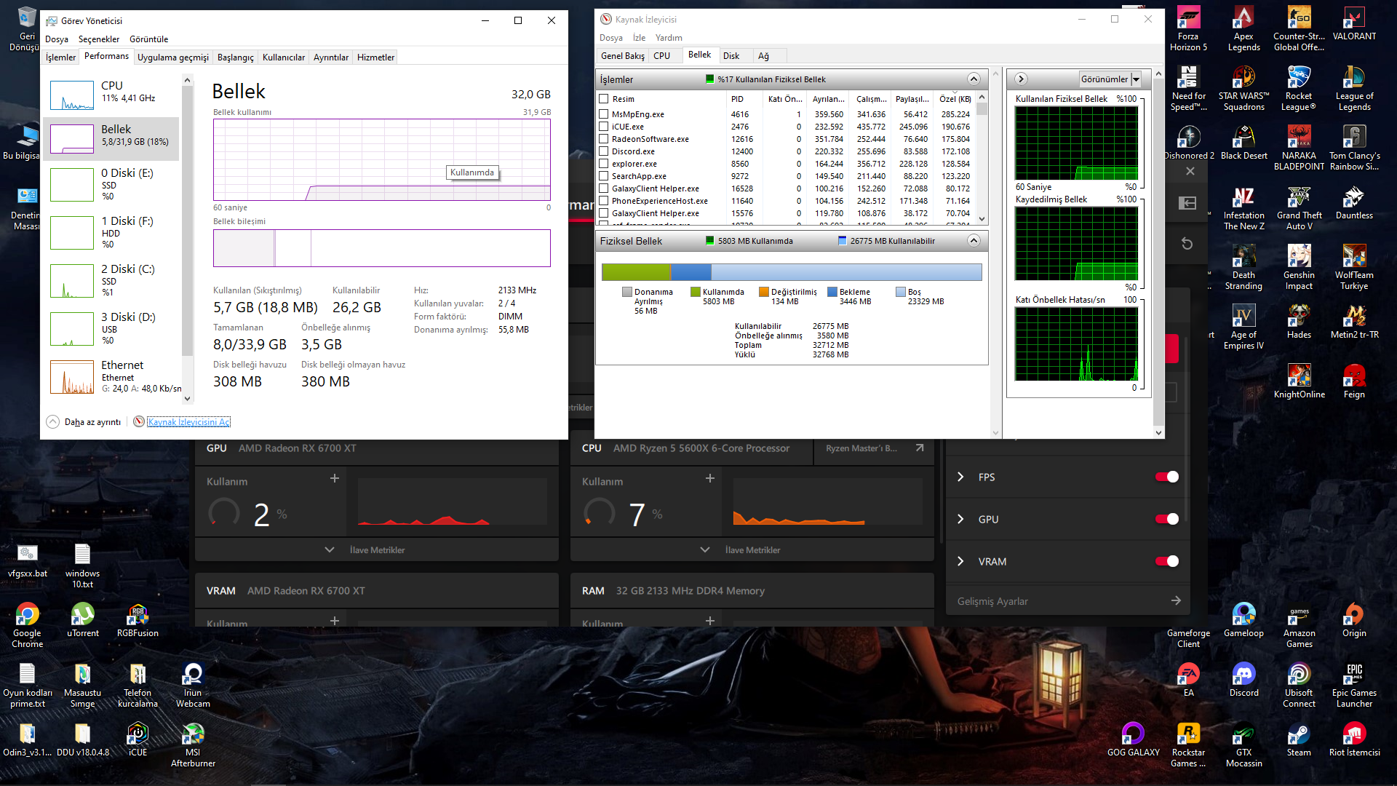Open Grand Theft Auto V icon
This screenshot has width=1397, height=786.
(1299, 208)
